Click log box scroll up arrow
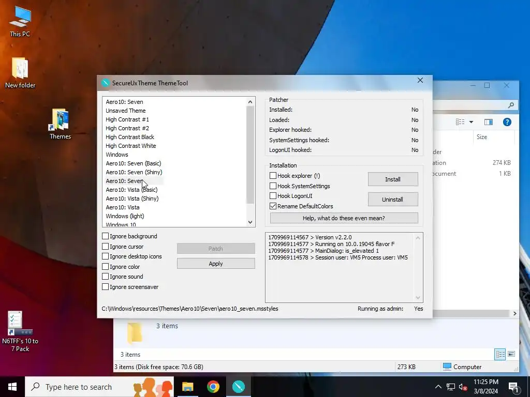 click(418, 238)
